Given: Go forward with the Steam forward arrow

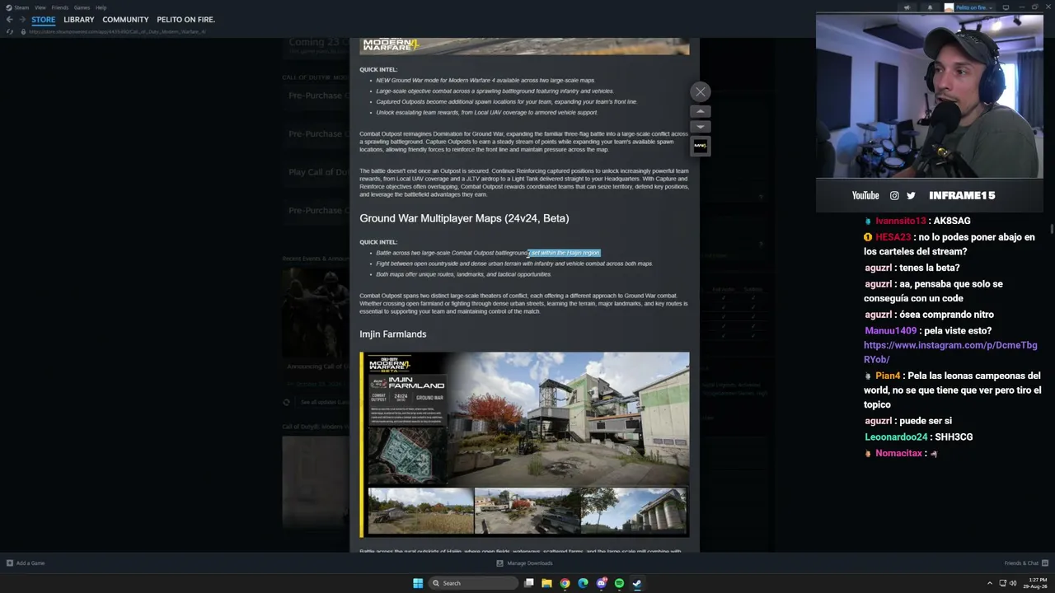Looking at the screenshot, I should pyautogui.click(x=22, y=20).
